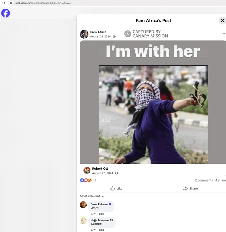Open site information icon in address bar
This screenshot has height=232, width=226.
(11, 3)
